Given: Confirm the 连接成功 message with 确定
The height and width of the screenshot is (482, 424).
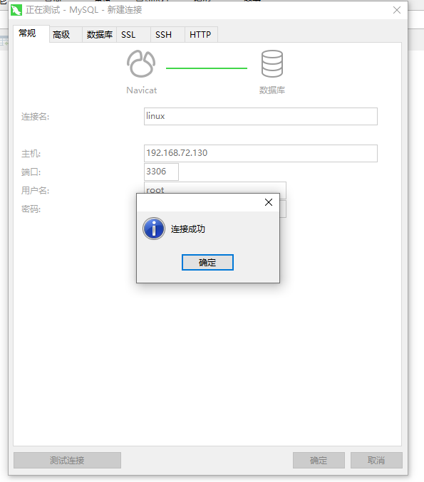Looking at the screenshot, I should click(207, 263).
